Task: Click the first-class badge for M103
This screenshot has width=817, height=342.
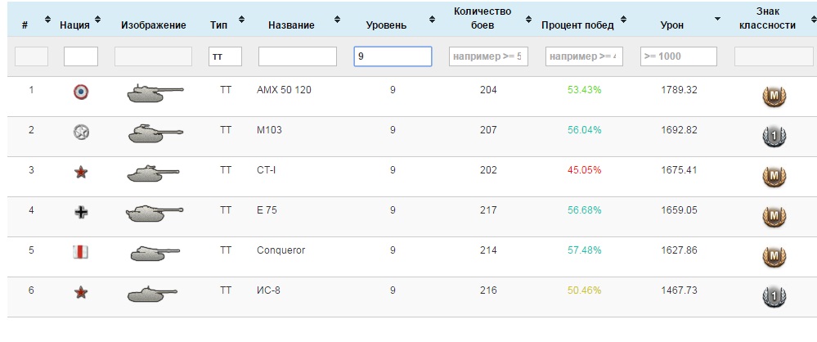Action: 774,137
